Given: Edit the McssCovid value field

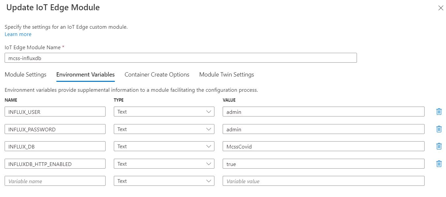Looking at the screenshot, I should (323, 146).
